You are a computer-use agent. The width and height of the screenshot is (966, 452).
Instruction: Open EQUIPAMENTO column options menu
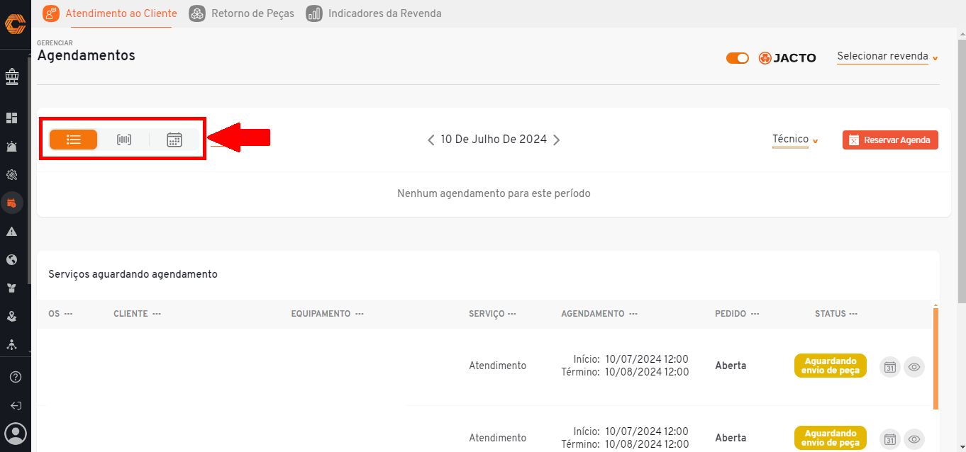pyautogui.click(x=359, y=314)
